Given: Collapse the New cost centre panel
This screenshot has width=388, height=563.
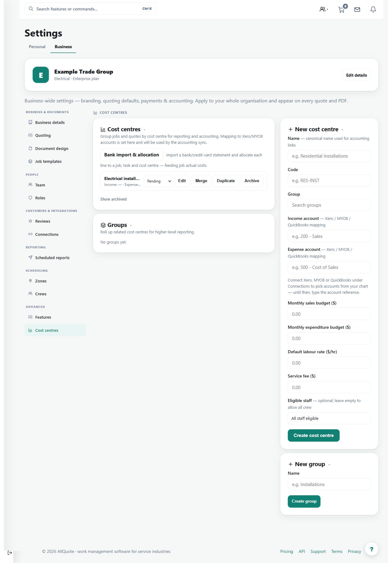Looking at the screenshot, I should [x=342, y=130].
